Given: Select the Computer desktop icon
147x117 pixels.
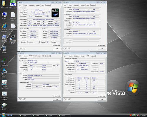Looking at the screenshot, I should coord(4,16).
